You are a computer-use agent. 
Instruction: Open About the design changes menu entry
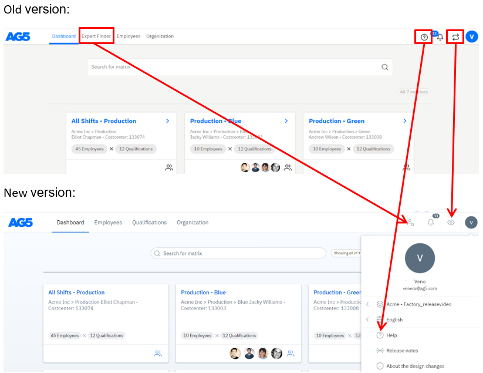click(415, 366)
